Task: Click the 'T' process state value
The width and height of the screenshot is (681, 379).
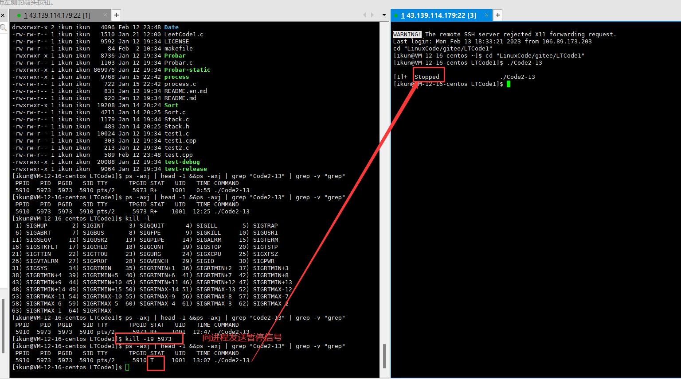Action: tap(152, 360)
